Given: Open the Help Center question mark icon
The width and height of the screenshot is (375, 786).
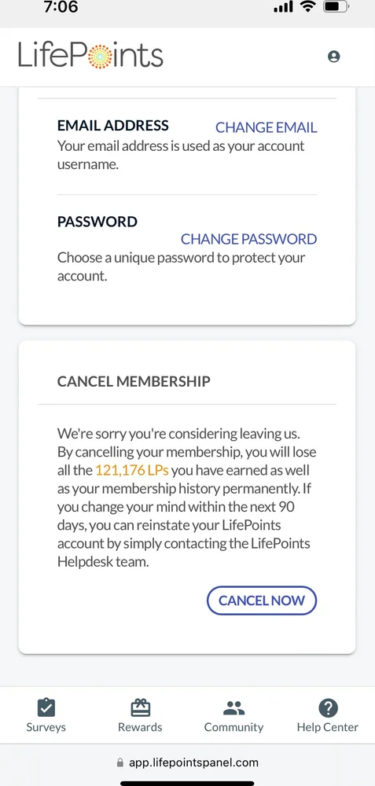Looking at the screenshot, I should click(328, 708).
